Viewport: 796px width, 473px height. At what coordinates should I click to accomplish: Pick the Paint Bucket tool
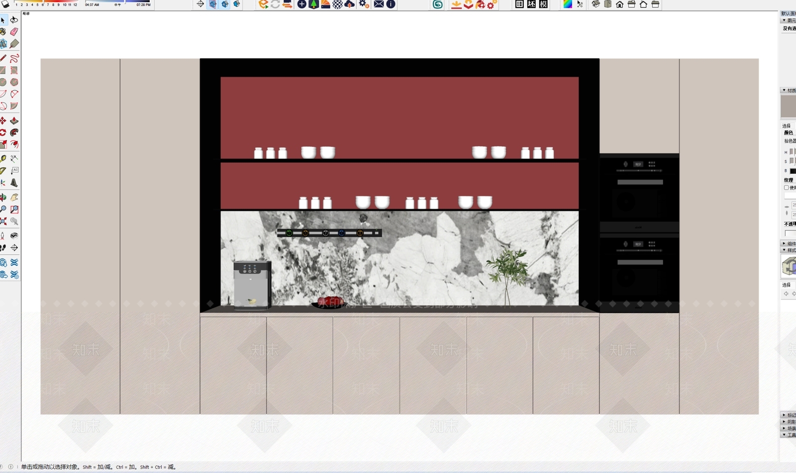[3, 32]
